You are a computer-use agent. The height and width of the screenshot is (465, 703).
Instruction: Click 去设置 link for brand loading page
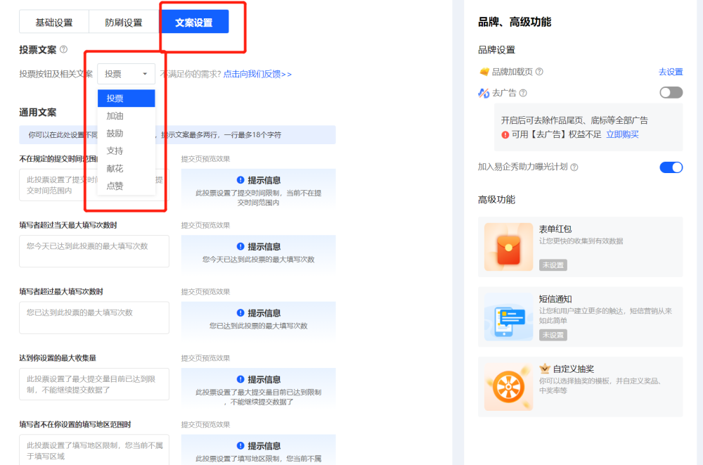670,72
